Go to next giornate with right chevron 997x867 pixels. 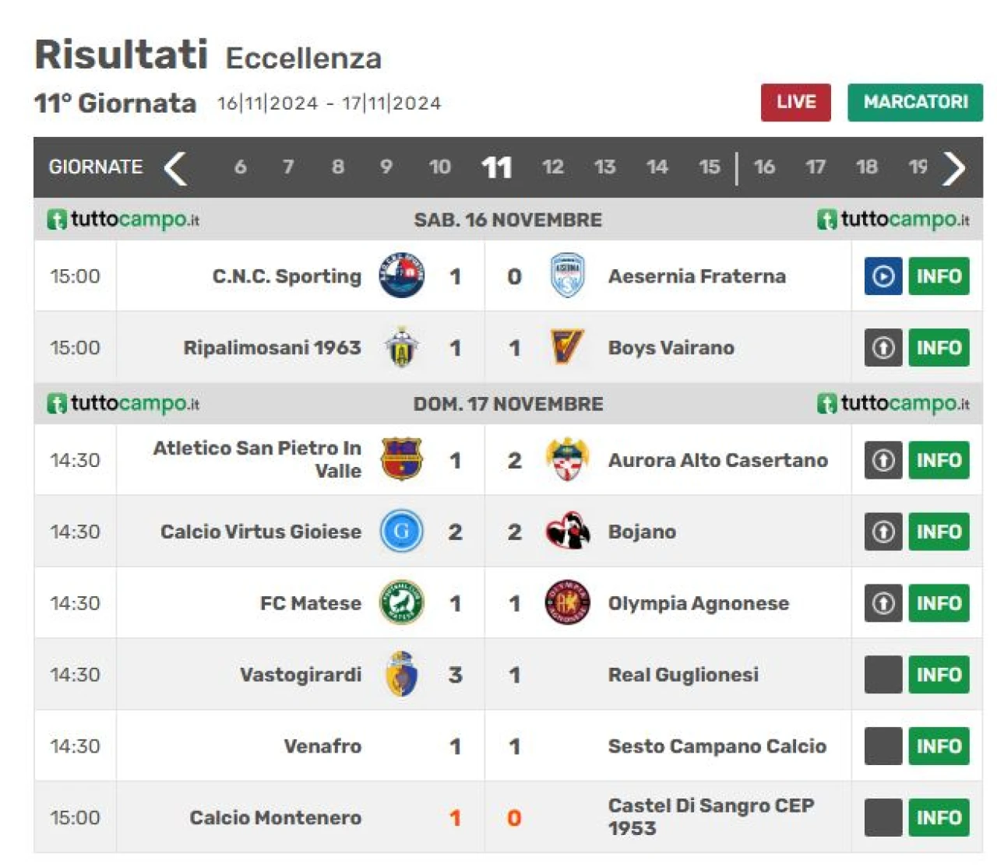pyautogui.click(x=954, y=167)
